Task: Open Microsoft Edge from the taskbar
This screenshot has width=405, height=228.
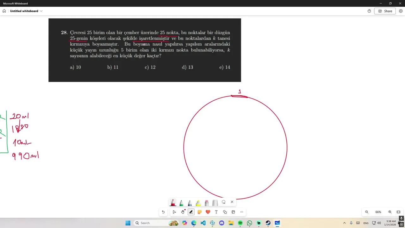Action: [194, 223]
